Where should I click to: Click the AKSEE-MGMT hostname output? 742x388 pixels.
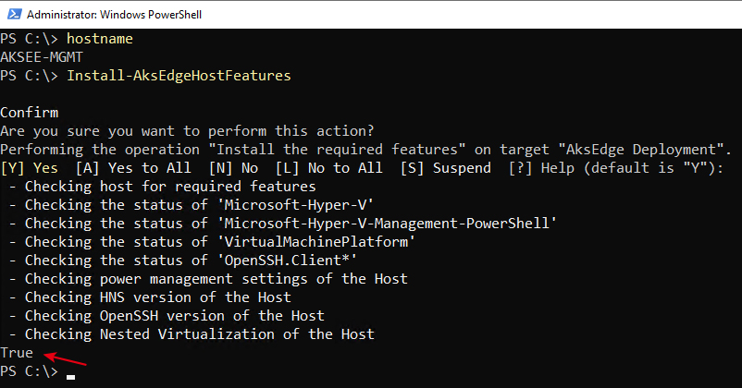(42, 57)
